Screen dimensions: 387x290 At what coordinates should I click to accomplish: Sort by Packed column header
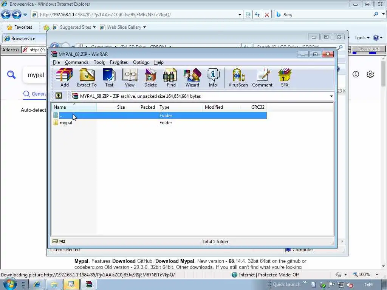point(142,107)
